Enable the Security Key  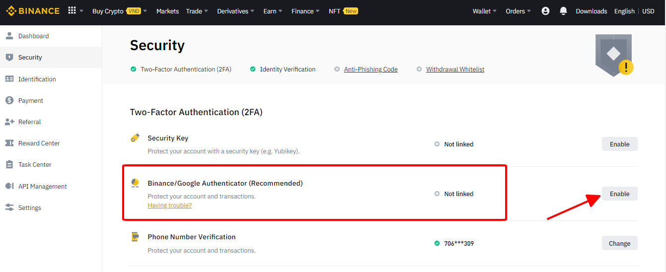(x=619, y=144)
